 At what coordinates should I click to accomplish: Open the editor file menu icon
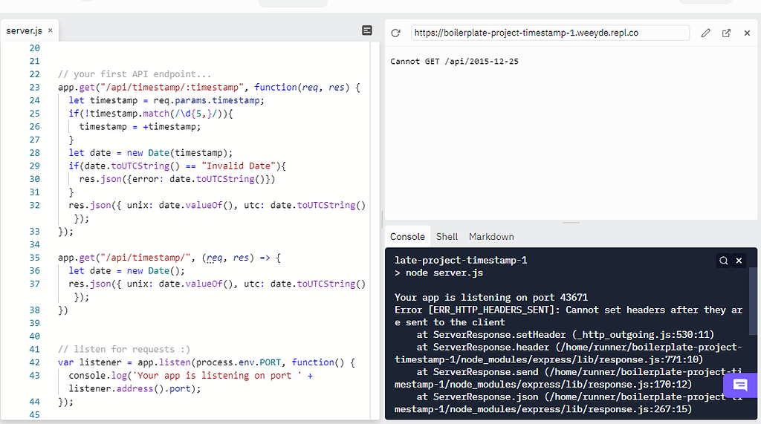point(367,30)
